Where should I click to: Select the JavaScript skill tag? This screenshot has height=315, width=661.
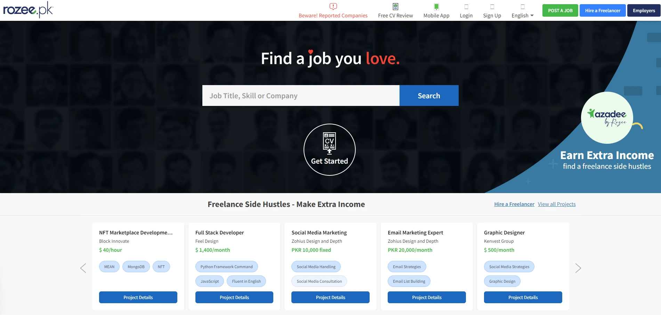coord(210,281)
